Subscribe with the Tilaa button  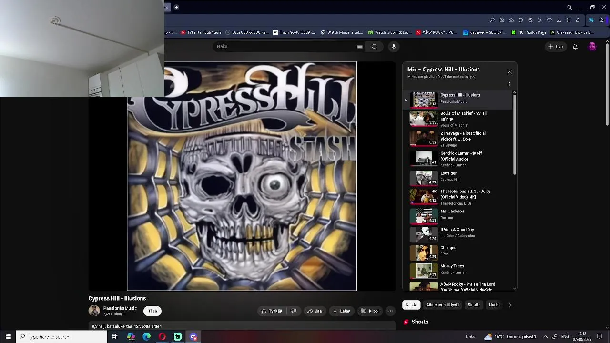152,311
